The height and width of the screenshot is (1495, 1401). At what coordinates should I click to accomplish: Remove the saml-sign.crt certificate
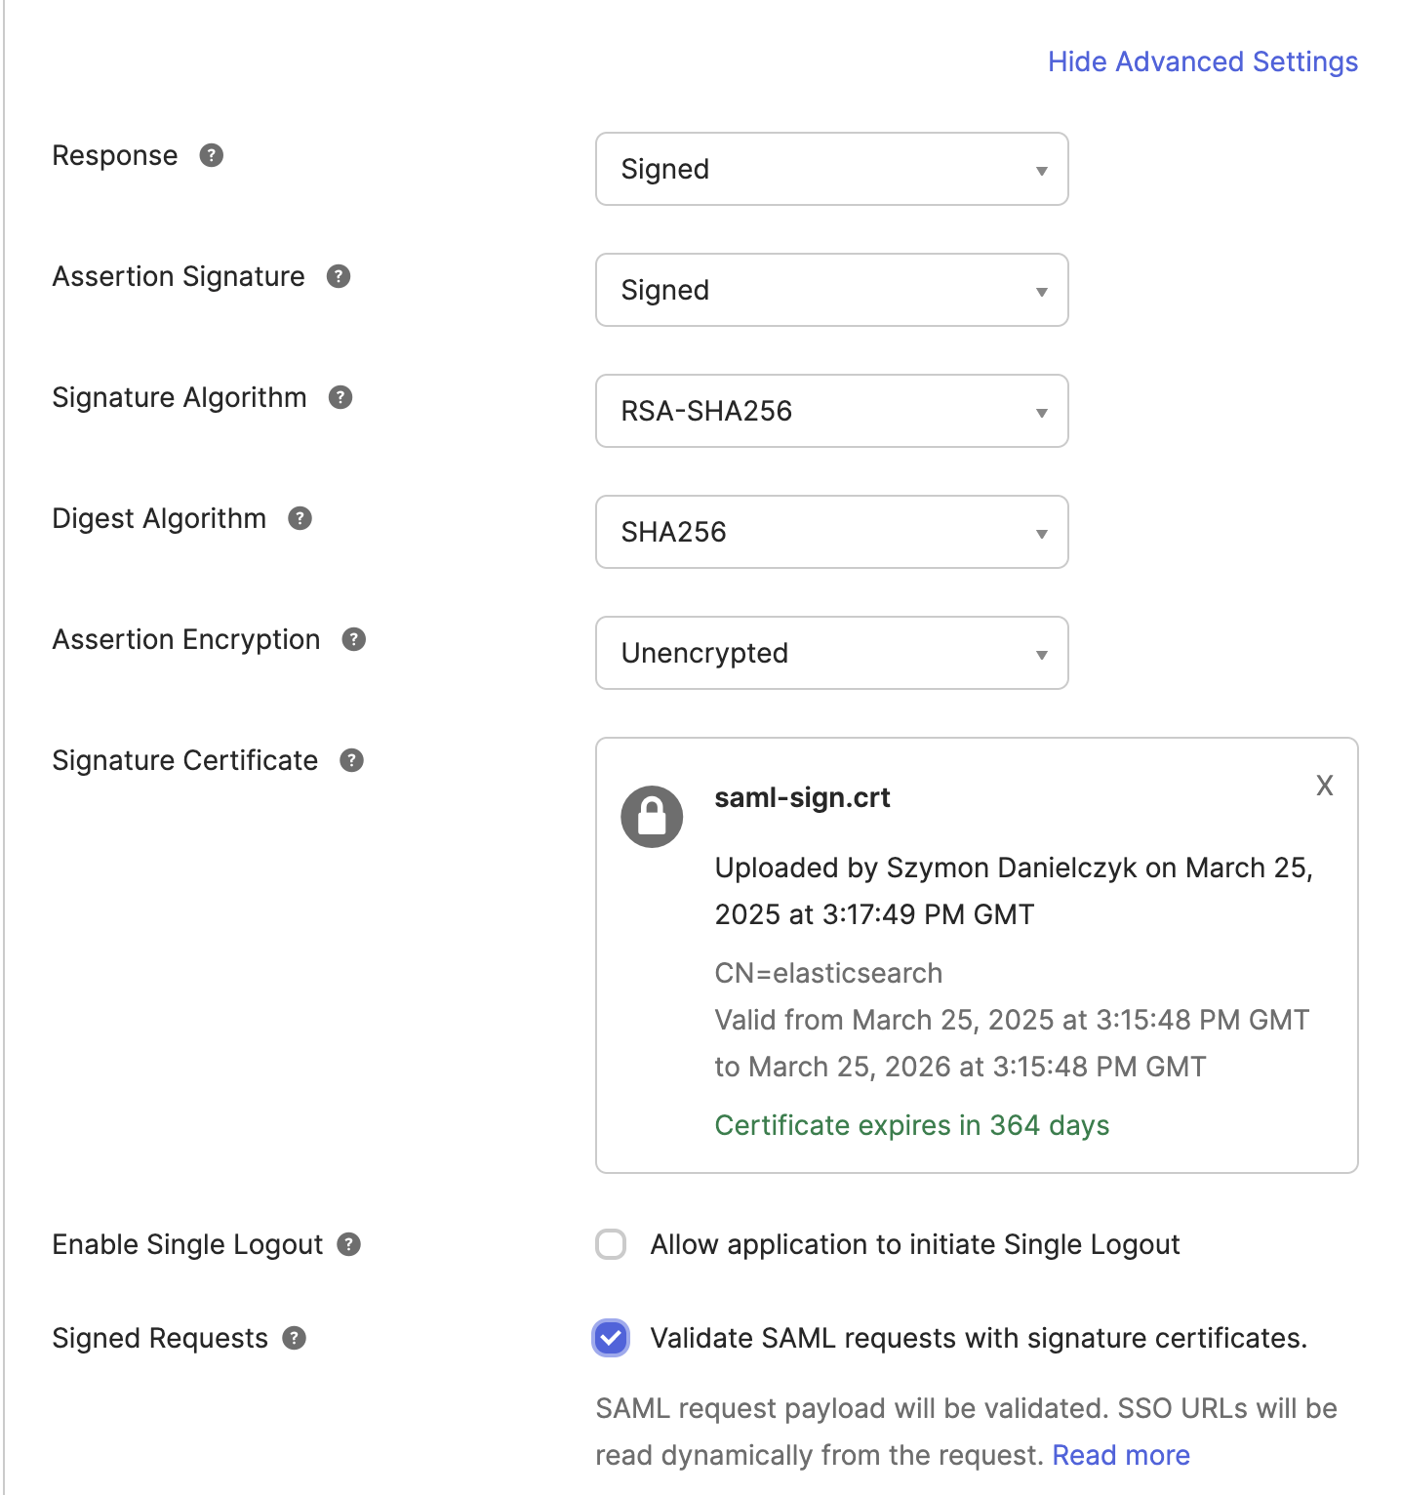[x=1324, y=785]
